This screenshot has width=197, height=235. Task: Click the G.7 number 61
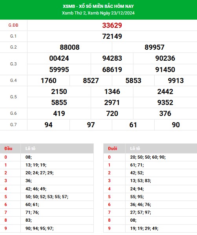tap(133, 125)
